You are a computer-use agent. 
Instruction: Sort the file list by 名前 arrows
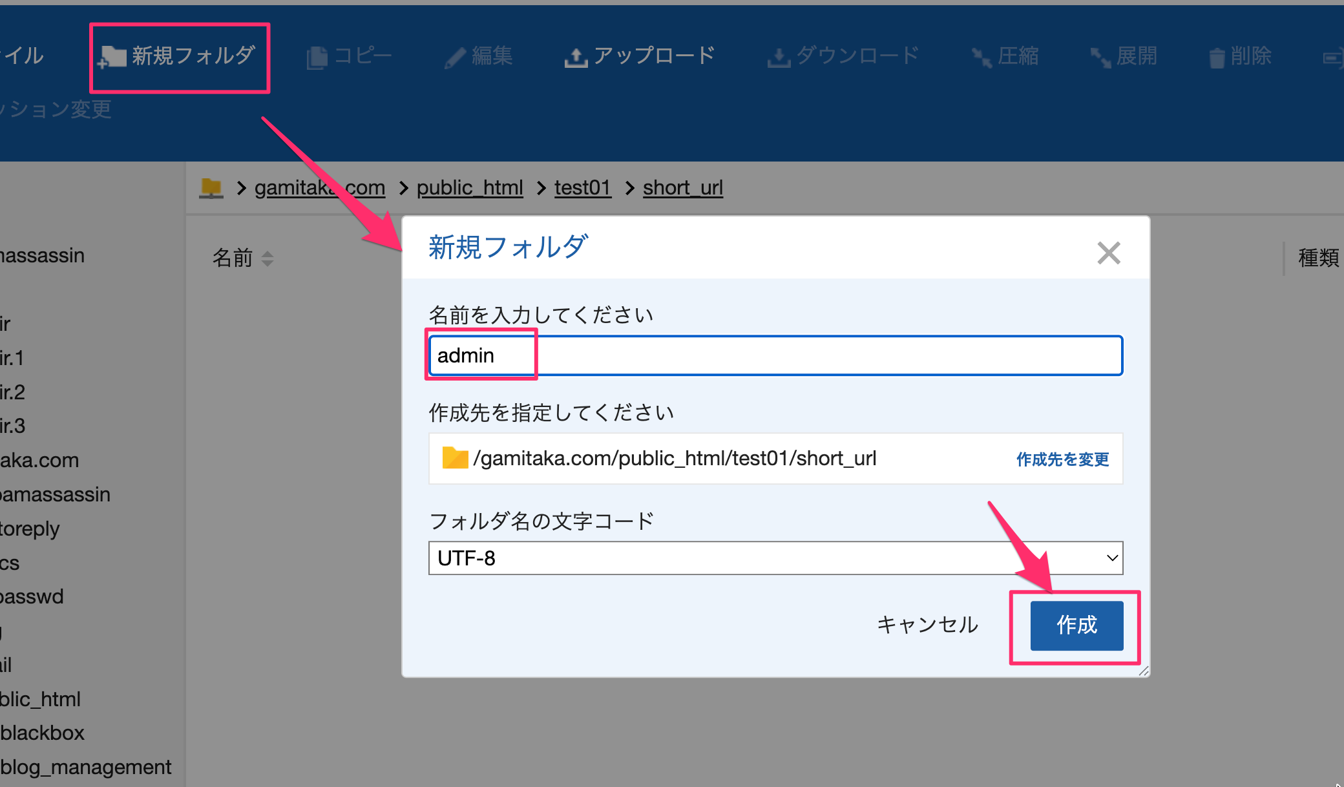tap(268, 258)
